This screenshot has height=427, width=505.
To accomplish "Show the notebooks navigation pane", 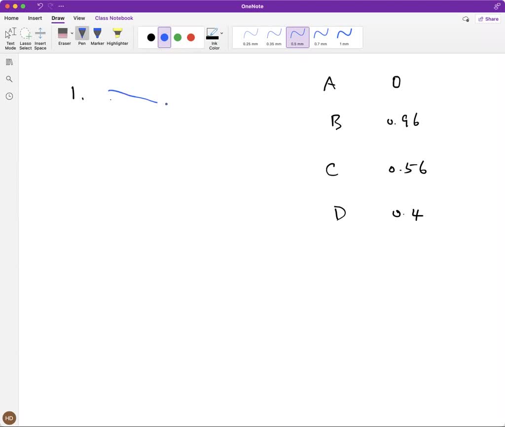I will tap(9, 62).
